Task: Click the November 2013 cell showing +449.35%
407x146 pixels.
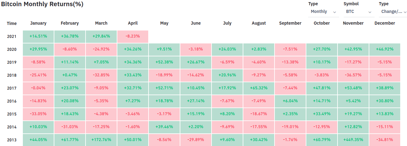Action: [353, 140]
